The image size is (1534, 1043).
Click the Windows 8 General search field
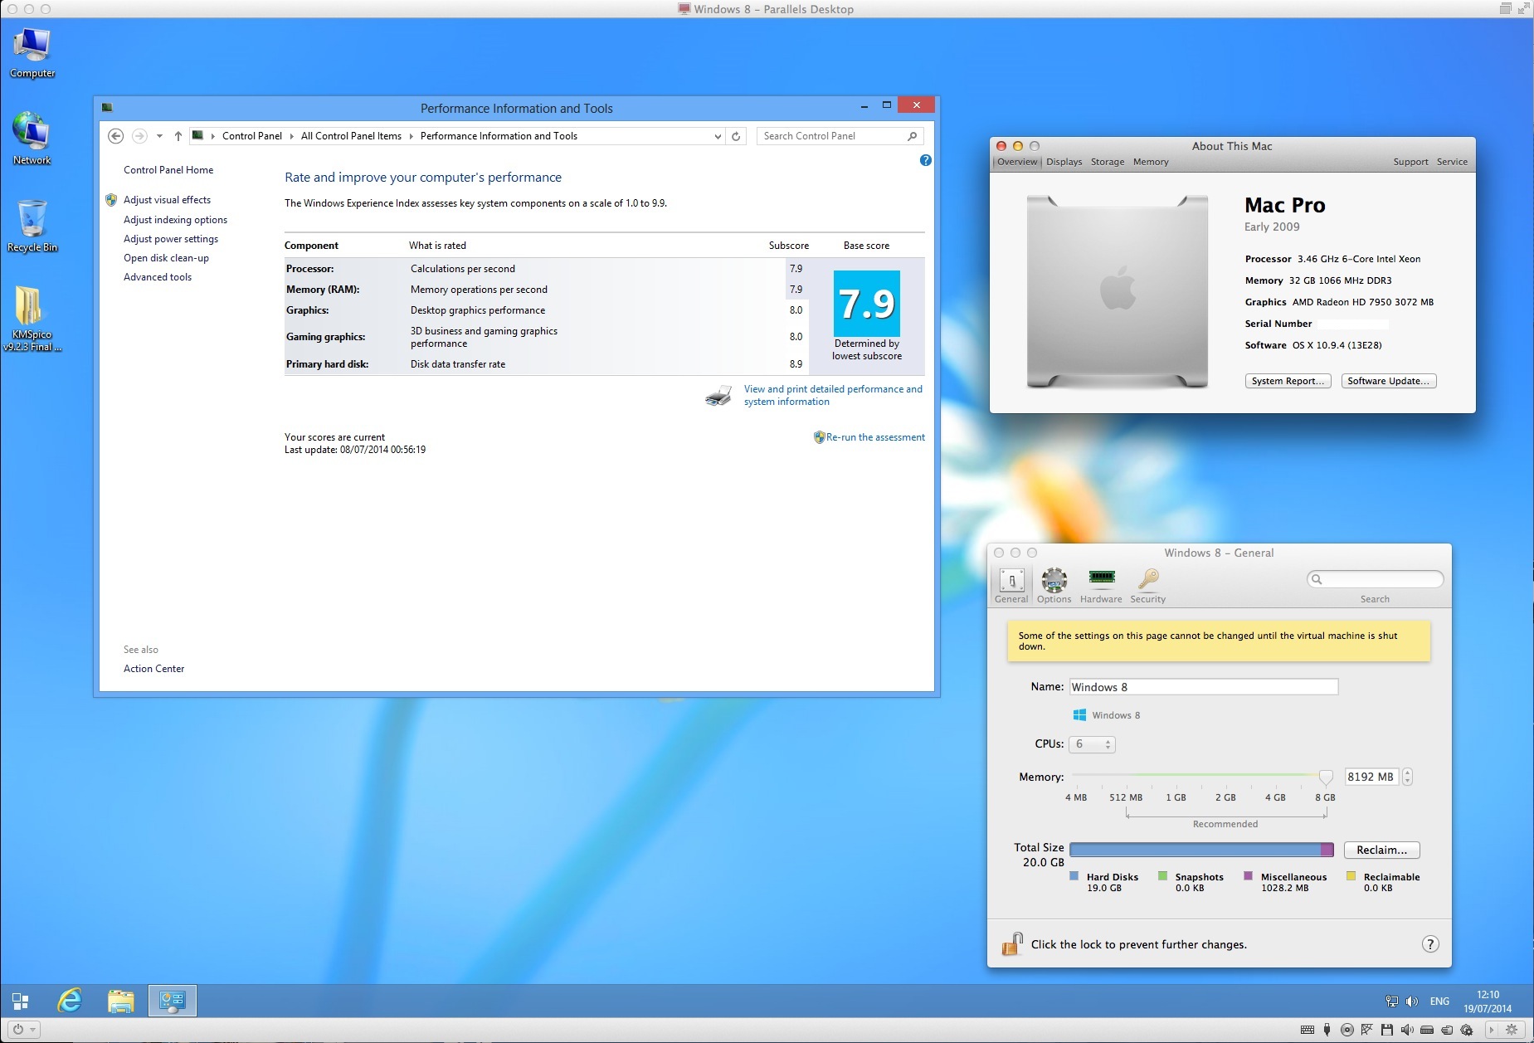pyautogui.click(x=1375, y=579)
